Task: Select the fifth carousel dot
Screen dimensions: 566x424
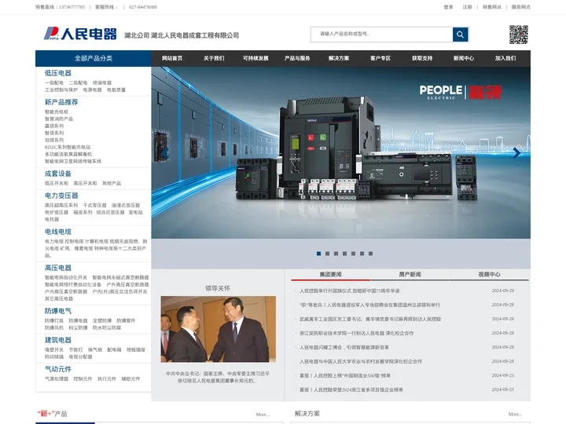Action: coord(354,254)
